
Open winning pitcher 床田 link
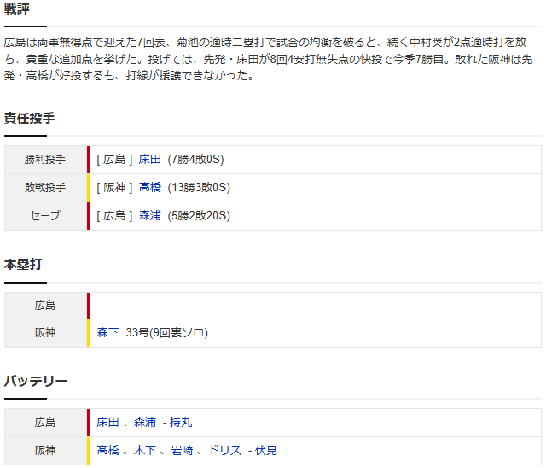(x=150, y=160)
